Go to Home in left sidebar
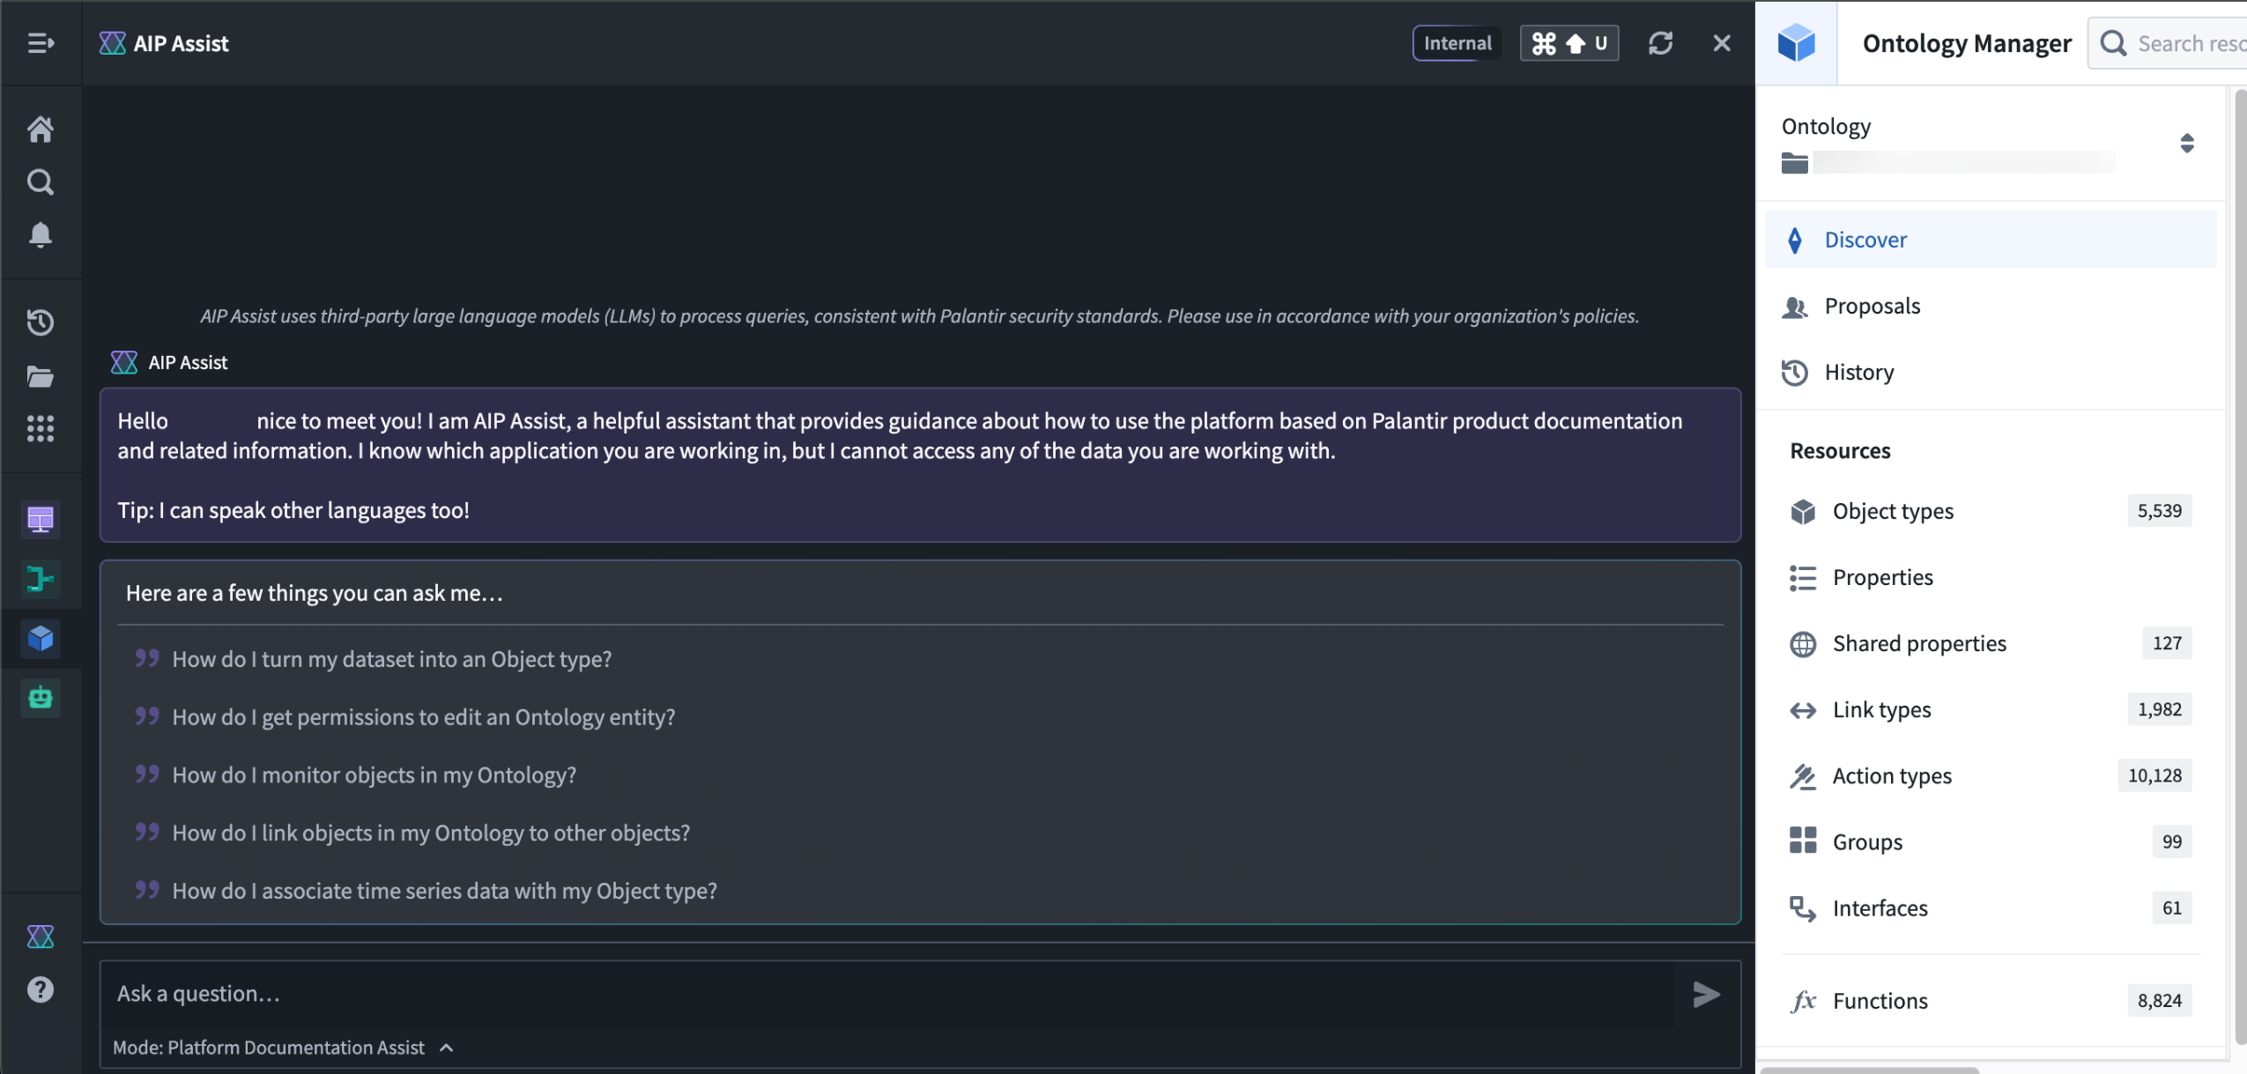The image size is (2247, 1074). [x=41, y=130]
